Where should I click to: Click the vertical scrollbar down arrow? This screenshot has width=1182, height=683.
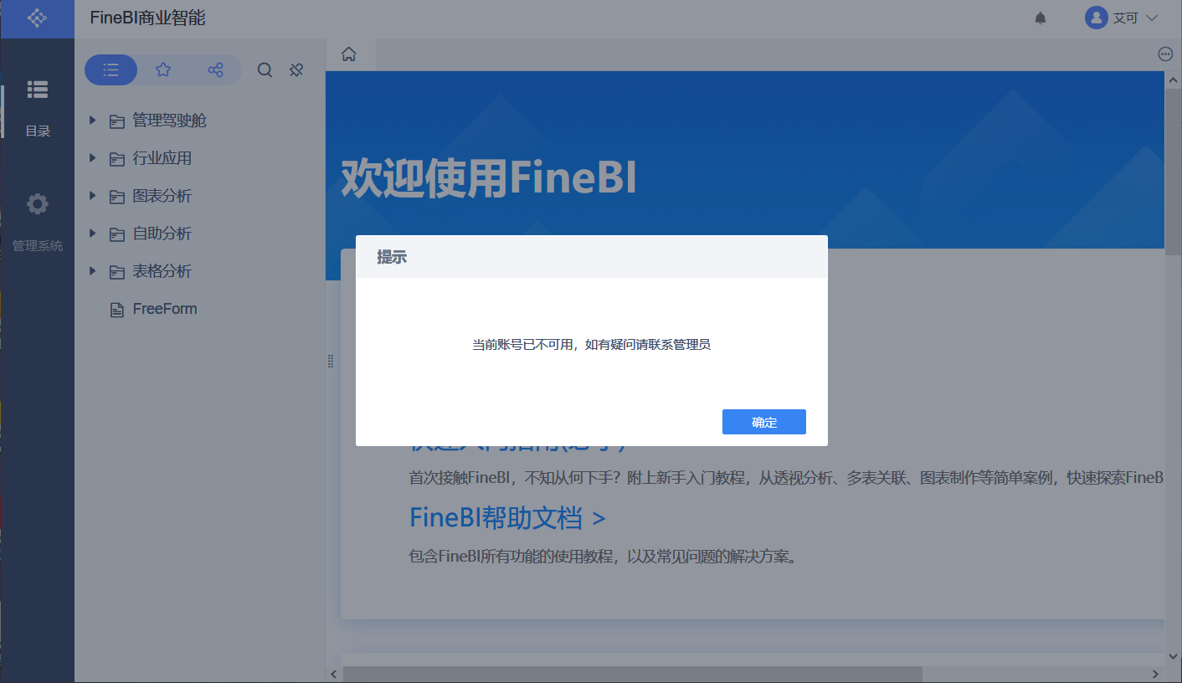coord(1174,658)
